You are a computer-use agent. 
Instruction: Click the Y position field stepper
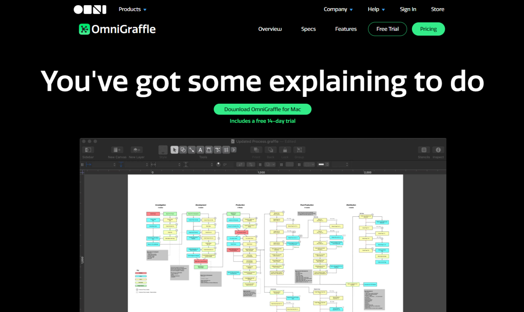pyautogui.click(x=147, y=165)
